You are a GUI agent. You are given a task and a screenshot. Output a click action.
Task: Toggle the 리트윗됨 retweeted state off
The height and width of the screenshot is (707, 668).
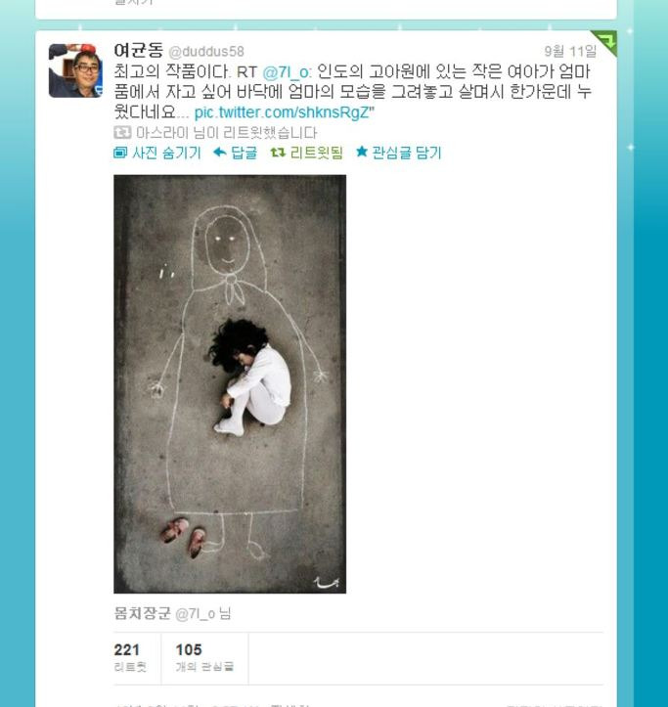[307, 153]
